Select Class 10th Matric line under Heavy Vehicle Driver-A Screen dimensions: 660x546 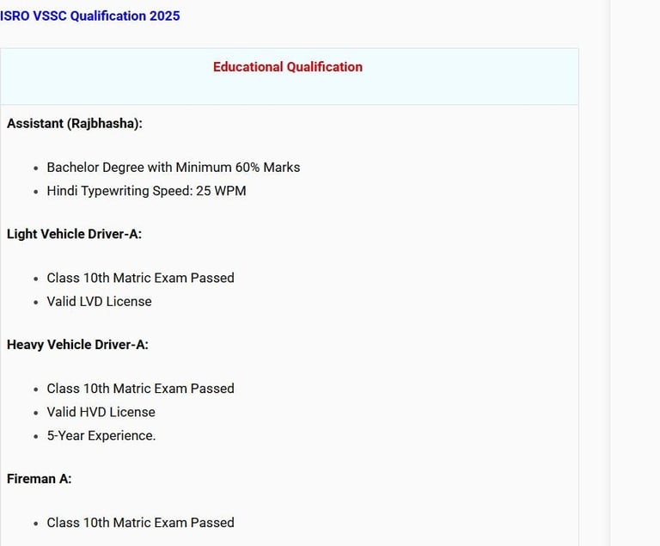point(141,389)
